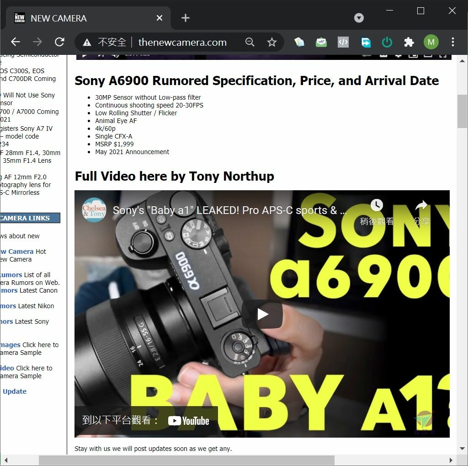
Task: Open video on YouTube via logo
Action: coord(189,421)
